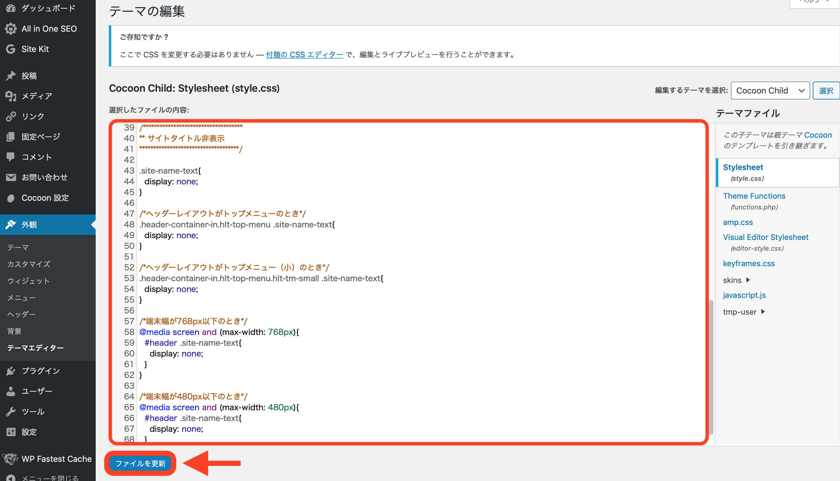Expand the tmp-user folder
This screenshot has height=481, width=840.
744,312
